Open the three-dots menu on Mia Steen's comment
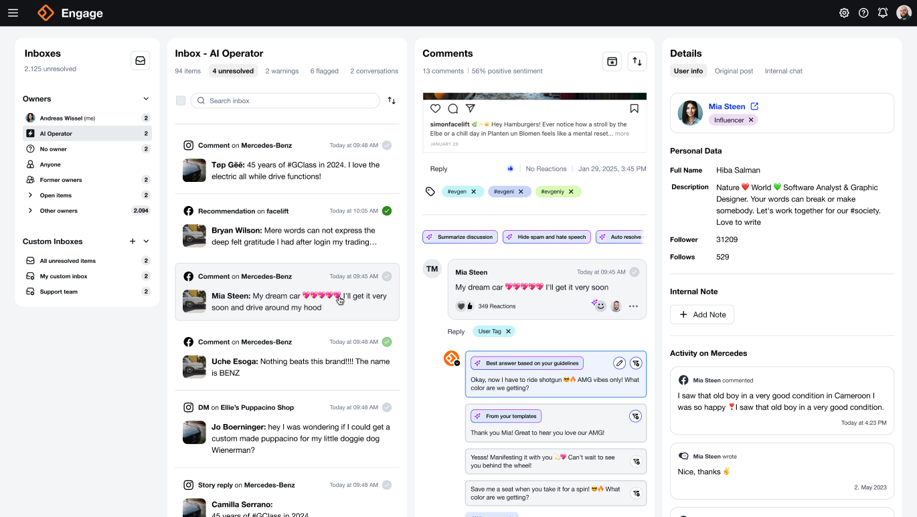The width and height of the screenshot is (917, 517). tap(633, 306)
